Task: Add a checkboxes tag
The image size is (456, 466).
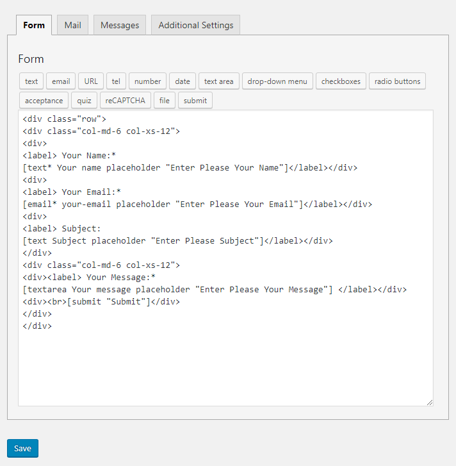Action: pos(341,81)
